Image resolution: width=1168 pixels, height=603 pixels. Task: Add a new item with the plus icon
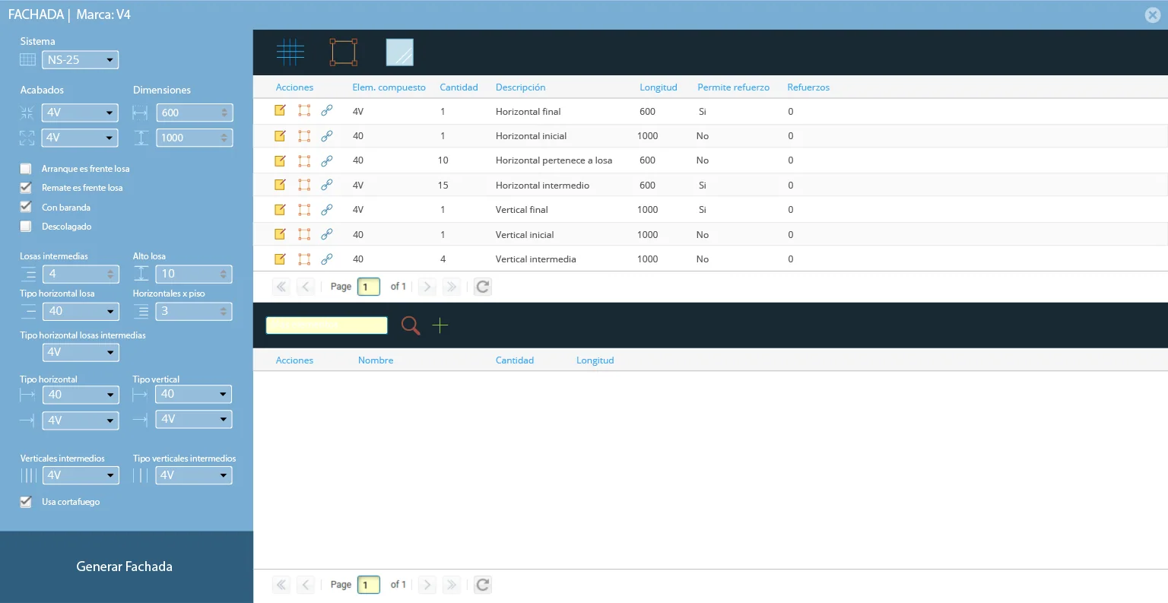pyautogui.click(x=440, y=325)
